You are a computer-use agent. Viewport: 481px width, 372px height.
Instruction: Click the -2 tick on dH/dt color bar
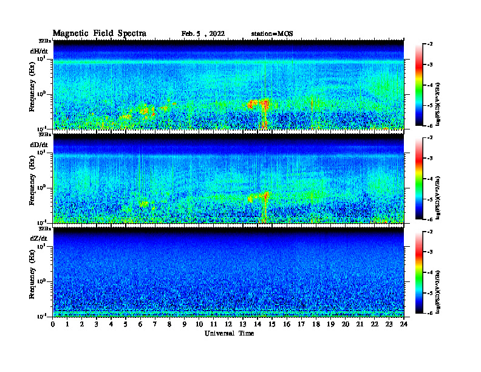pyautogui.click(x=430, y=44)
